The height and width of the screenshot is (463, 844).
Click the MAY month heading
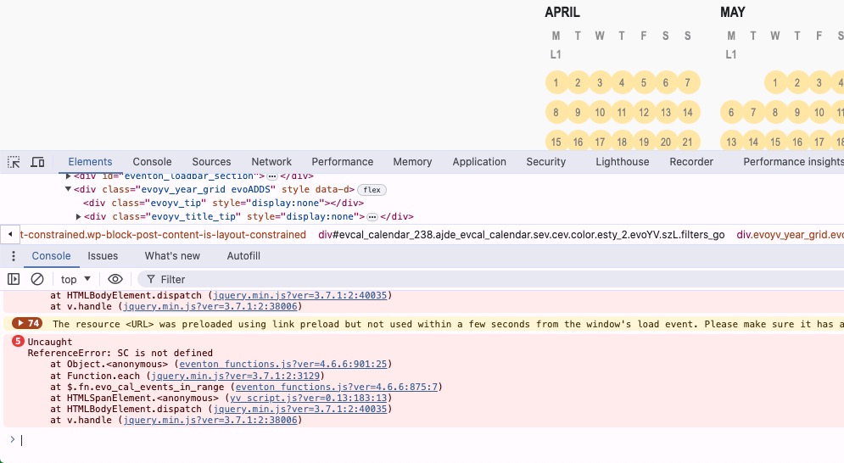[x=733, y=13]
